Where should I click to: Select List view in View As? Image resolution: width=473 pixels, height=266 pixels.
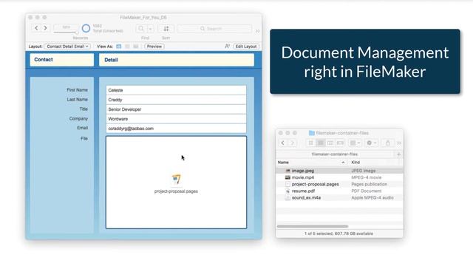127,47
